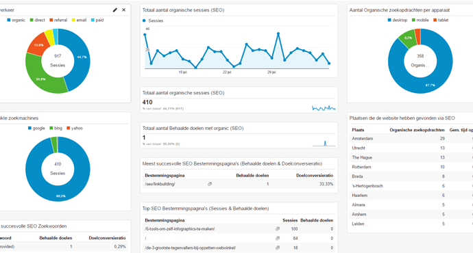The width and height of the screenshot is (473, 253).
Task: Click the sparkline next to 410 sessions
Action: click(324, 108)
